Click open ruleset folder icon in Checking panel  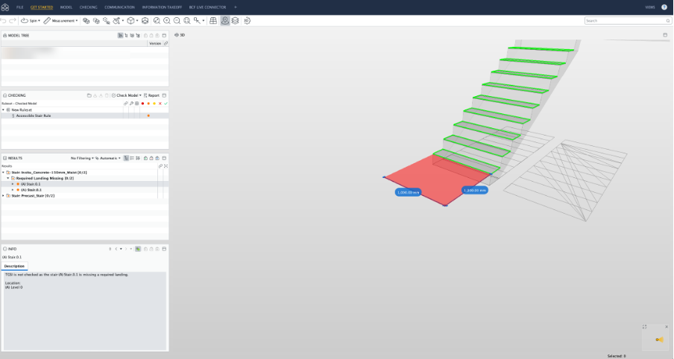89,95
